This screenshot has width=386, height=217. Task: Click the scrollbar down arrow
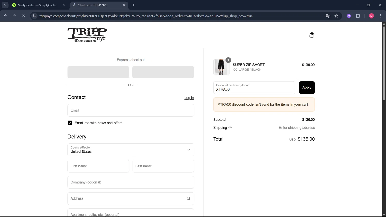384,215
